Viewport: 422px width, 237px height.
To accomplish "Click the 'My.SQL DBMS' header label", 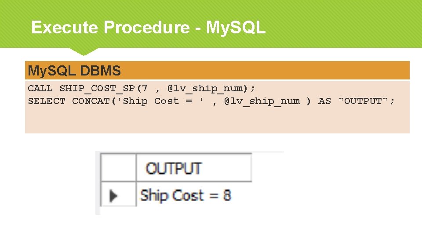I will [74, 70].
